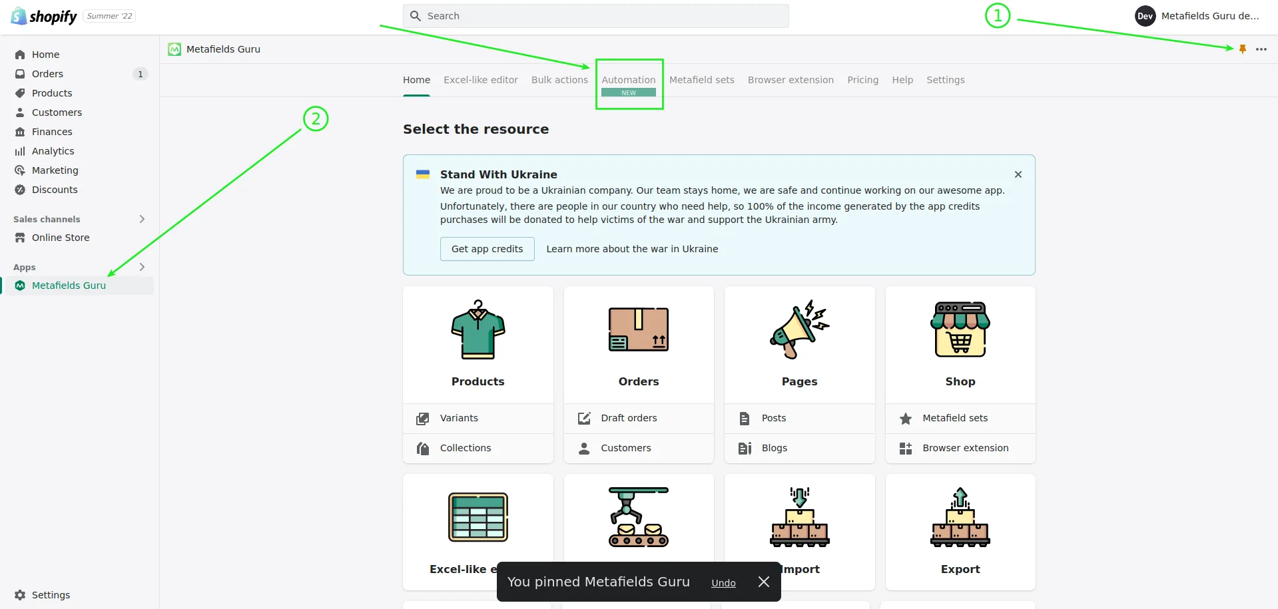1278x609 pixels.
Task: Switch to the Bulk actions tab
Action: 559,80
